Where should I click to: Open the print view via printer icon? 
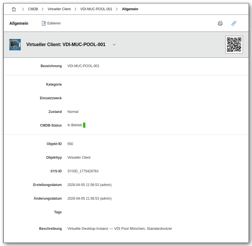(220, 23)
